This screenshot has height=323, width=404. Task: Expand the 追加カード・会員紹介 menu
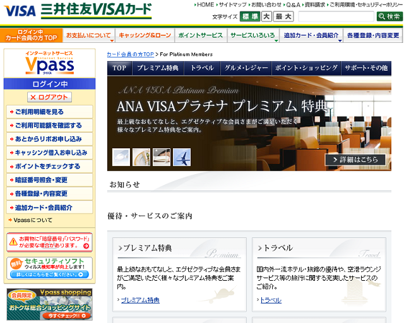tap(311, 35)
